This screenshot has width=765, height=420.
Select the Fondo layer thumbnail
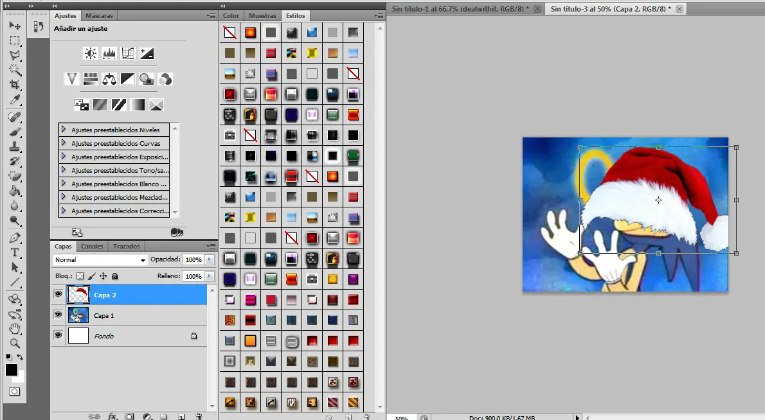pos(78,336)
